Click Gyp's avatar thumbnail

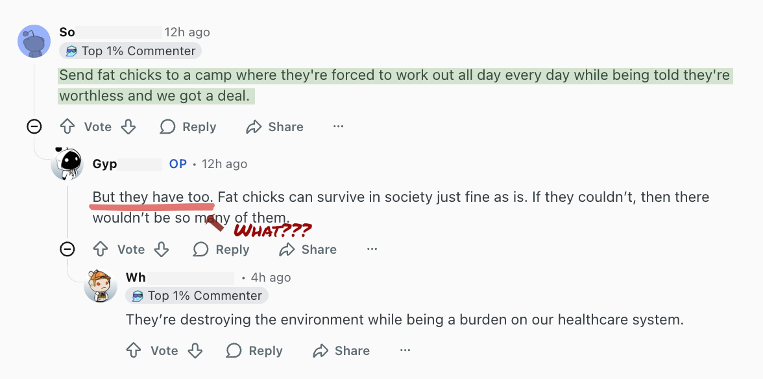click(67, 165)
